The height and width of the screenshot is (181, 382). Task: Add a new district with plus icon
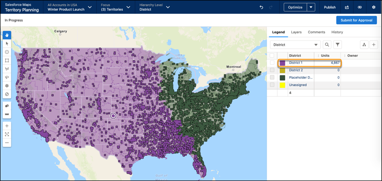pos(374,45)
